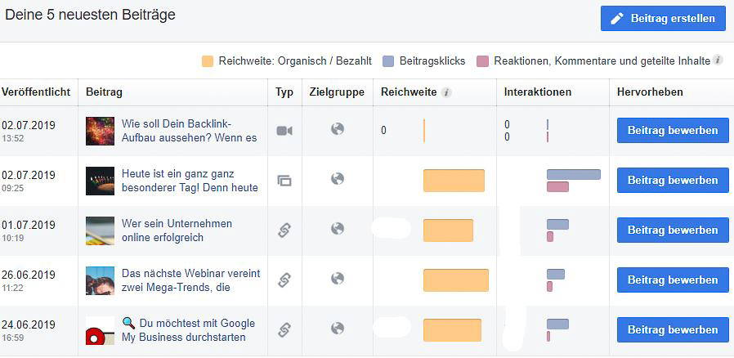Open the 'Wie soll Dein Backlink-Aufbau aussehen' post link
The height and width of the screenshot is (358, 734).
189,131
